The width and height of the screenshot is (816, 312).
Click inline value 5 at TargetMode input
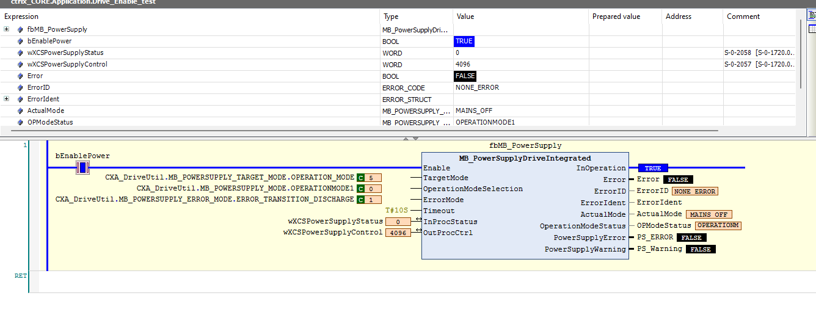pos(373,178)
